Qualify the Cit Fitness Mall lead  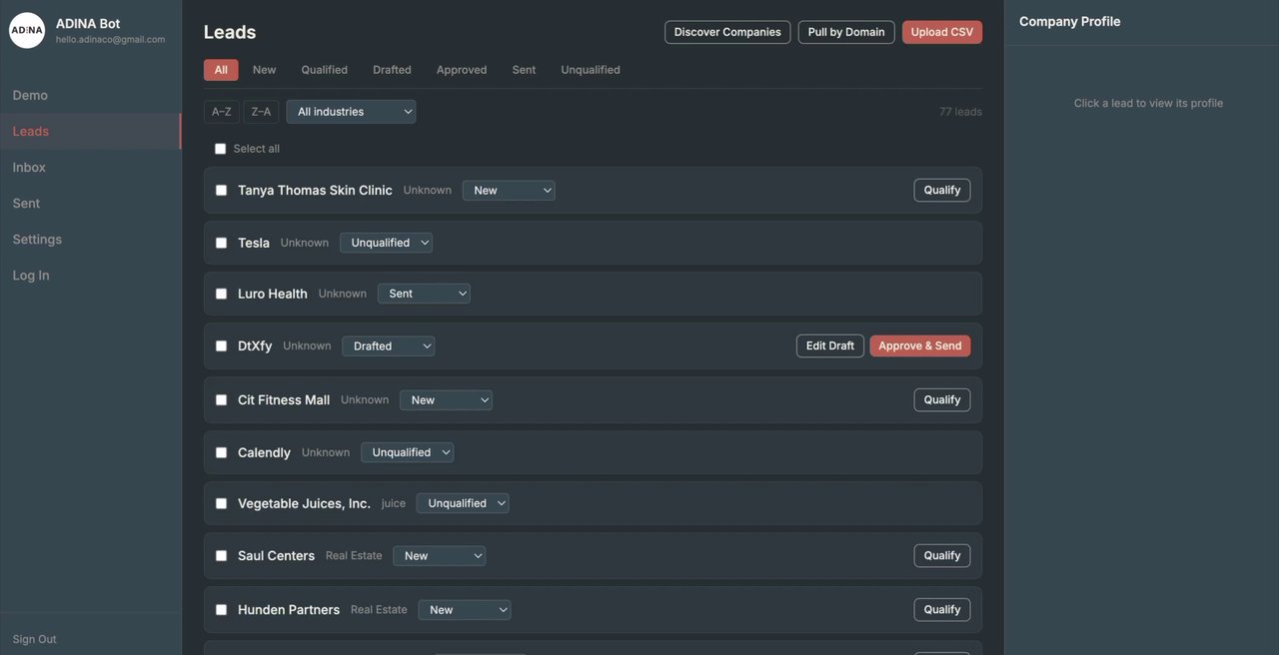click(942, 399)
